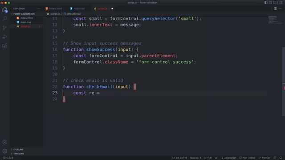
Task: Switch to the main.css tab
Action: pos(79,8)
